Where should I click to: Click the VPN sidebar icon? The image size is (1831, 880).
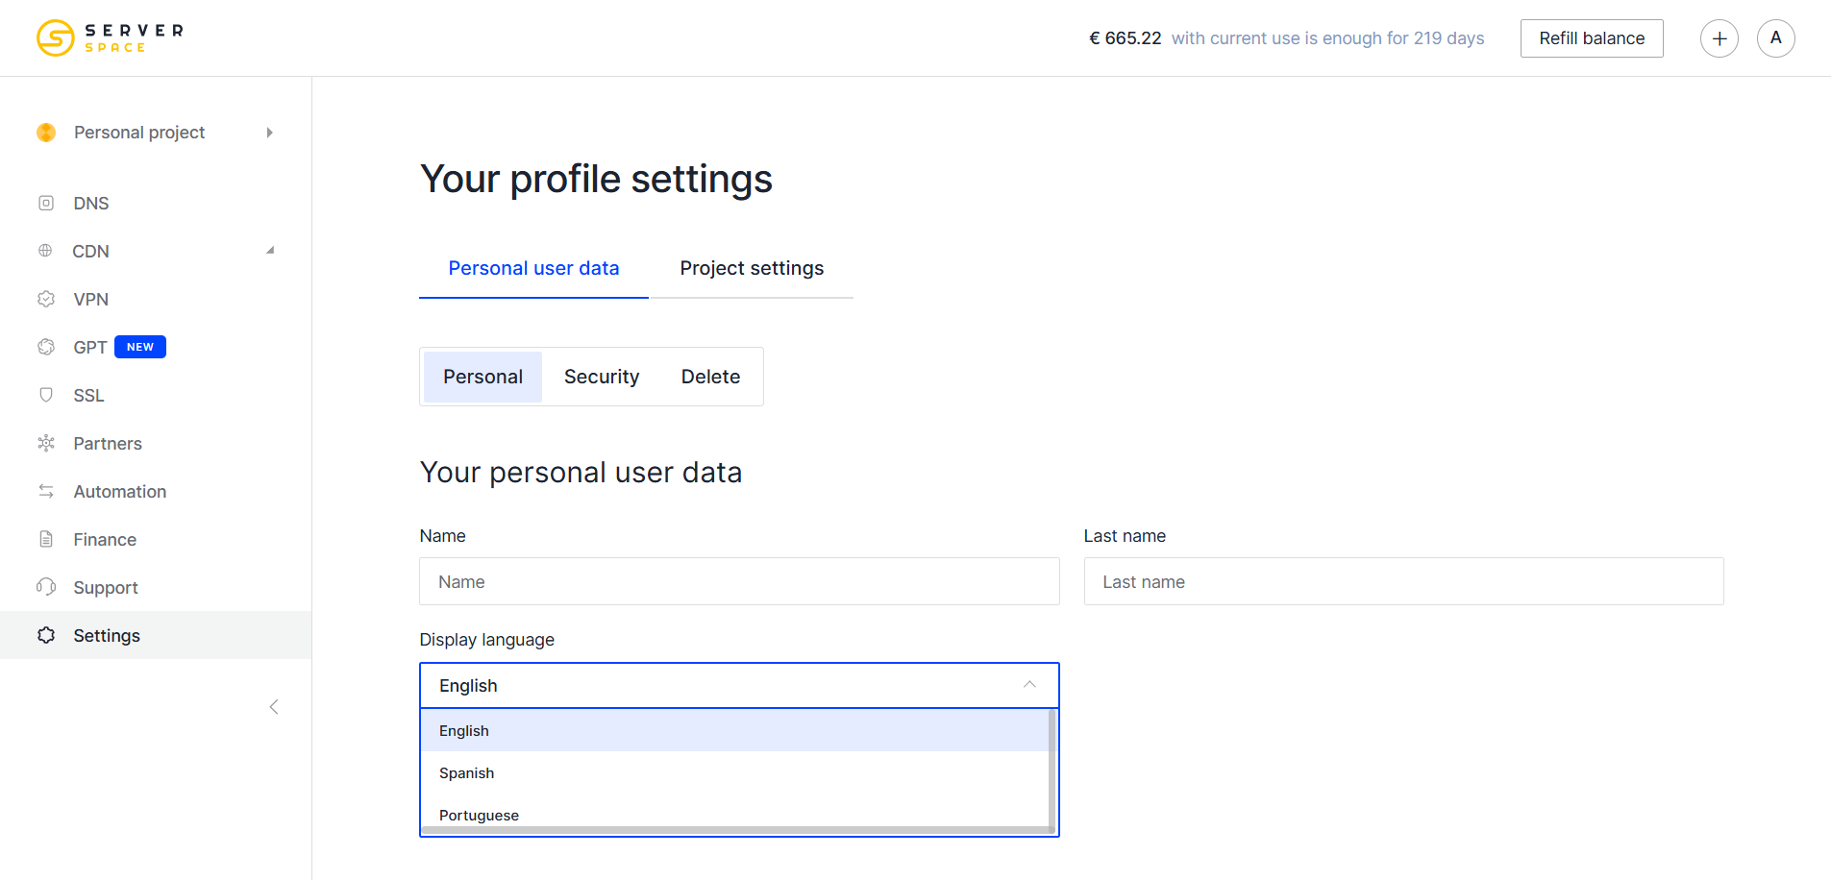tap(46, 299)
